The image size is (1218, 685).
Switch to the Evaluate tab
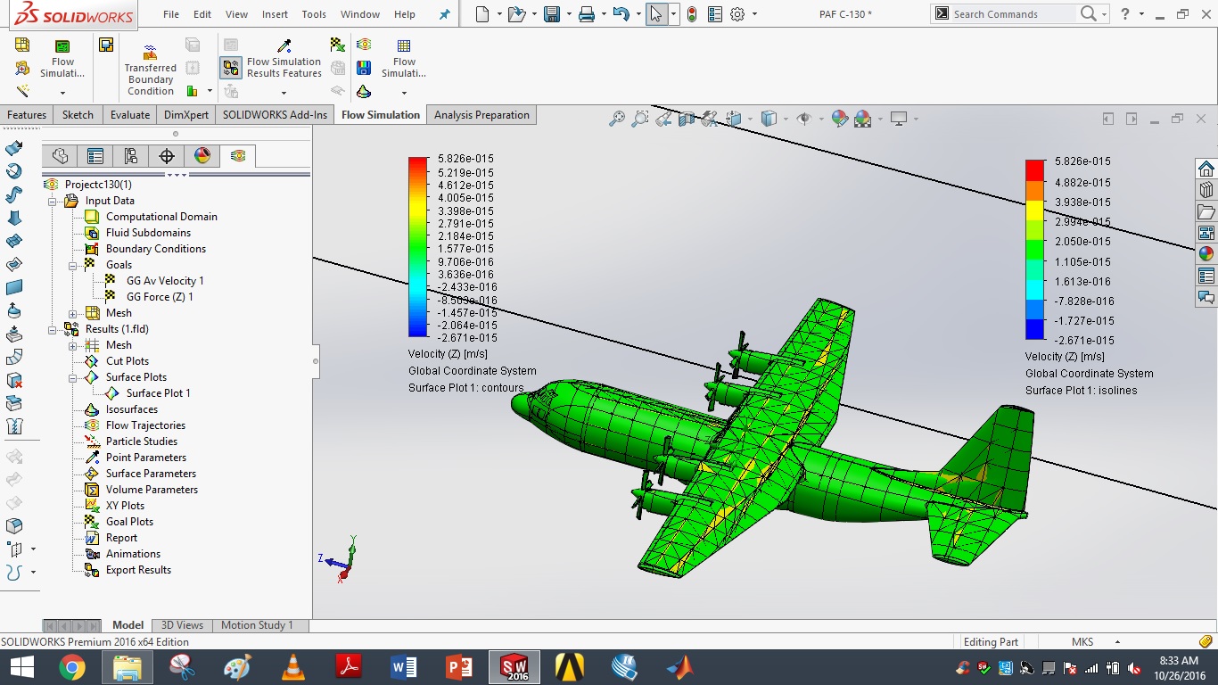point(130,115)
